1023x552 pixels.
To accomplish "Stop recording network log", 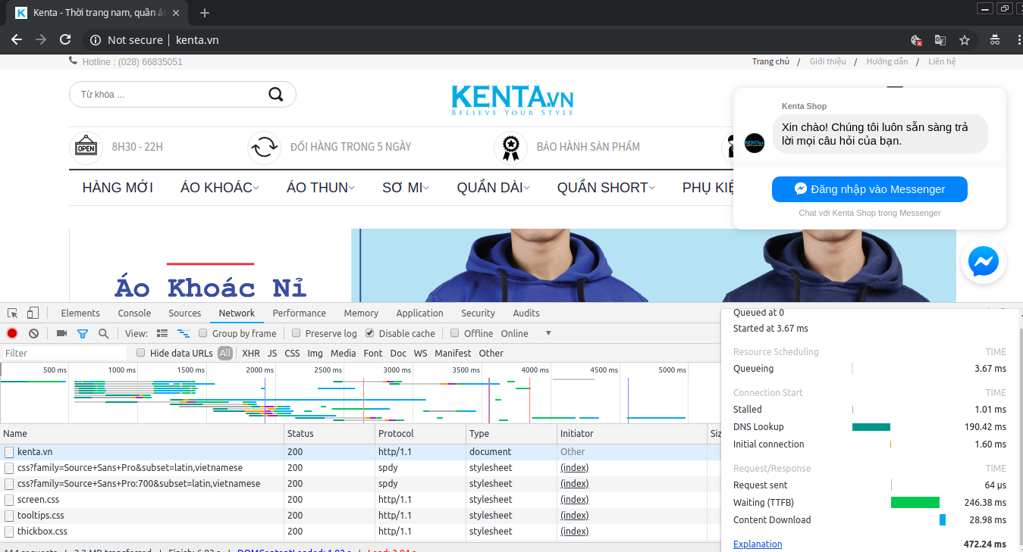I will pyautogui.click(x=12, y=333).
